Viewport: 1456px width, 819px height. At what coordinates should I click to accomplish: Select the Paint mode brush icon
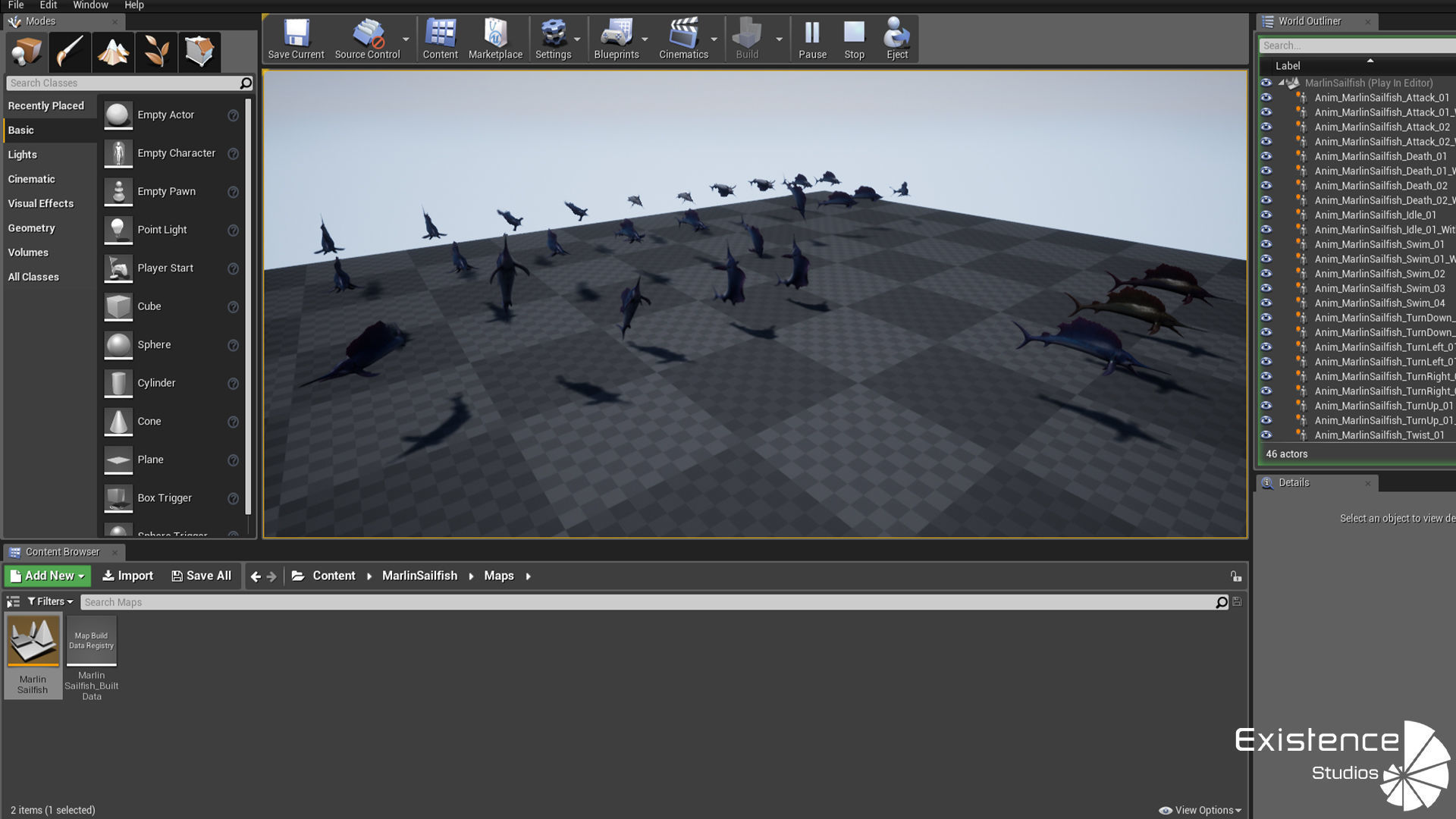[x=69, y=52]
